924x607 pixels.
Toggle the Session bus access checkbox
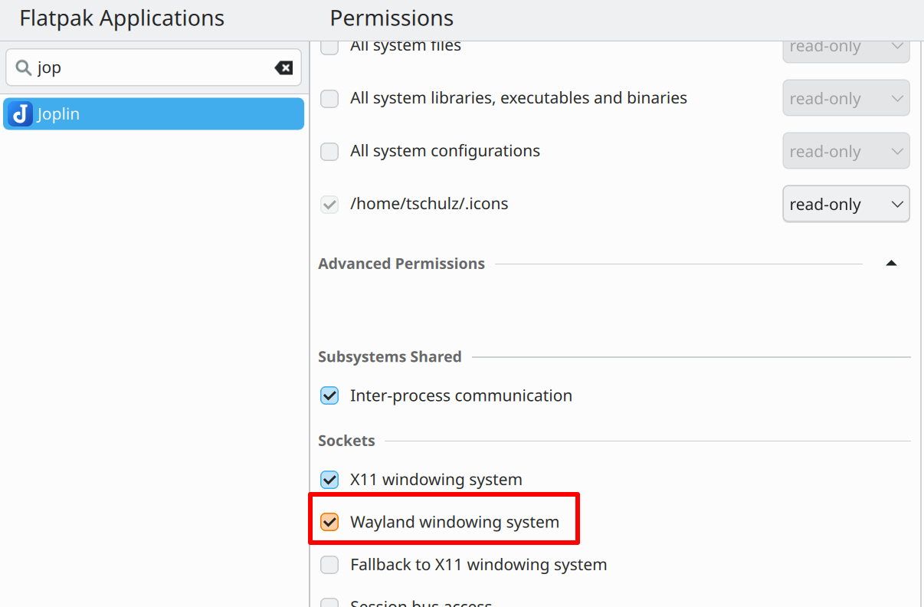tap(329, 603)
